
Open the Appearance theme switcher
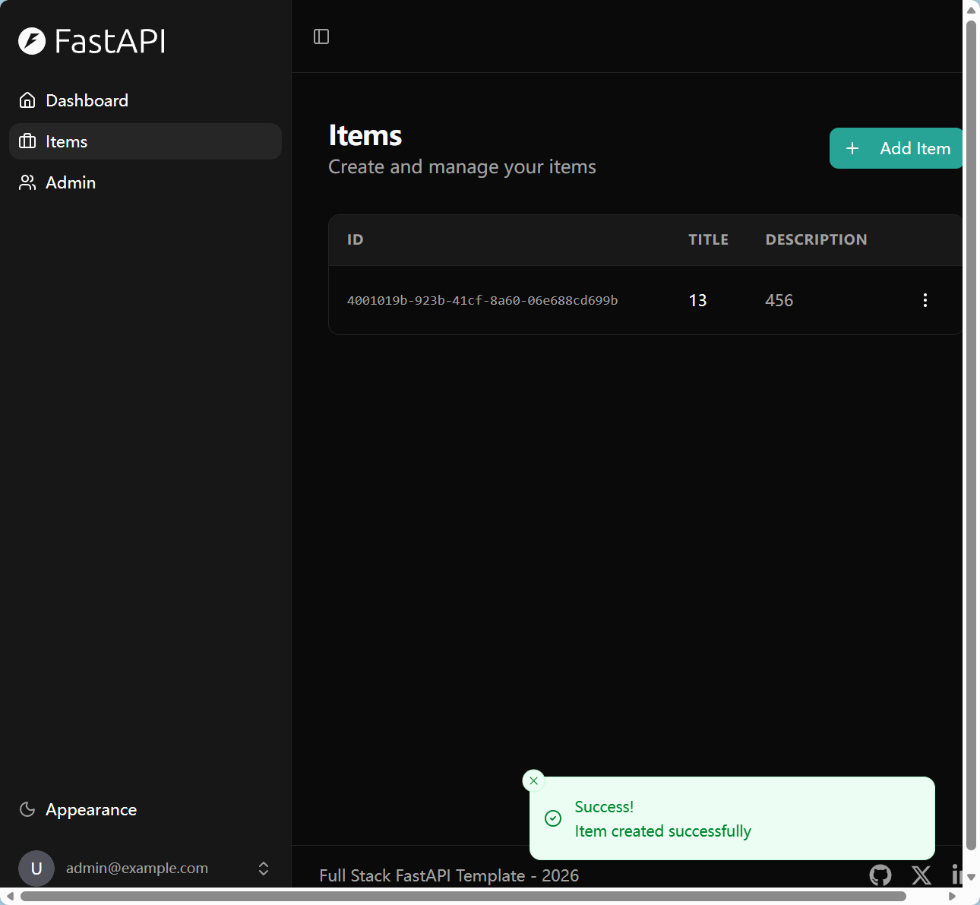coord(91,810)
